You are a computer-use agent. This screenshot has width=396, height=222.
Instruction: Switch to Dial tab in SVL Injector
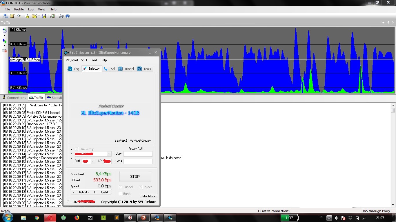point(109,69)
